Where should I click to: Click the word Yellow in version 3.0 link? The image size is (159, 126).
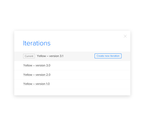click(28, 65)
